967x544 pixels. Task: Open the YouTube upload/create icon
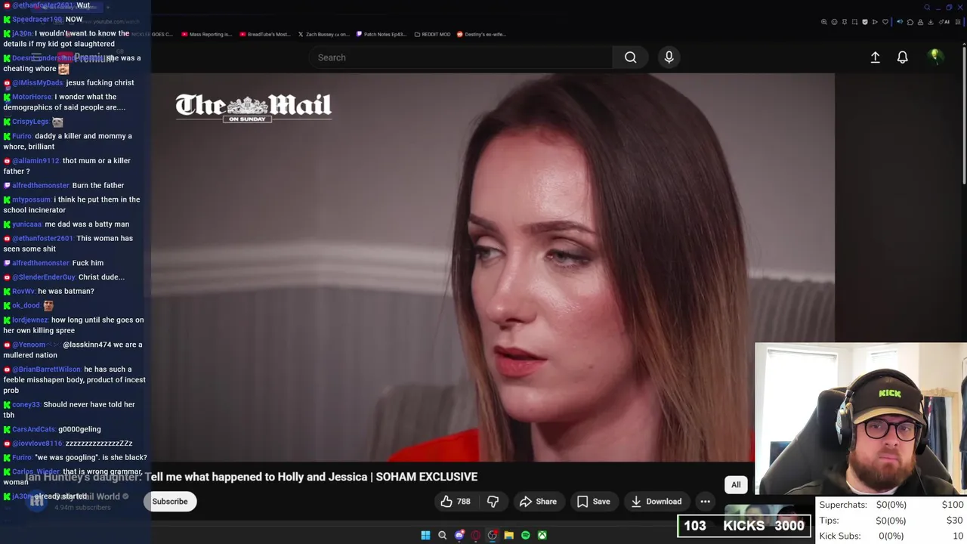[875, 57]
